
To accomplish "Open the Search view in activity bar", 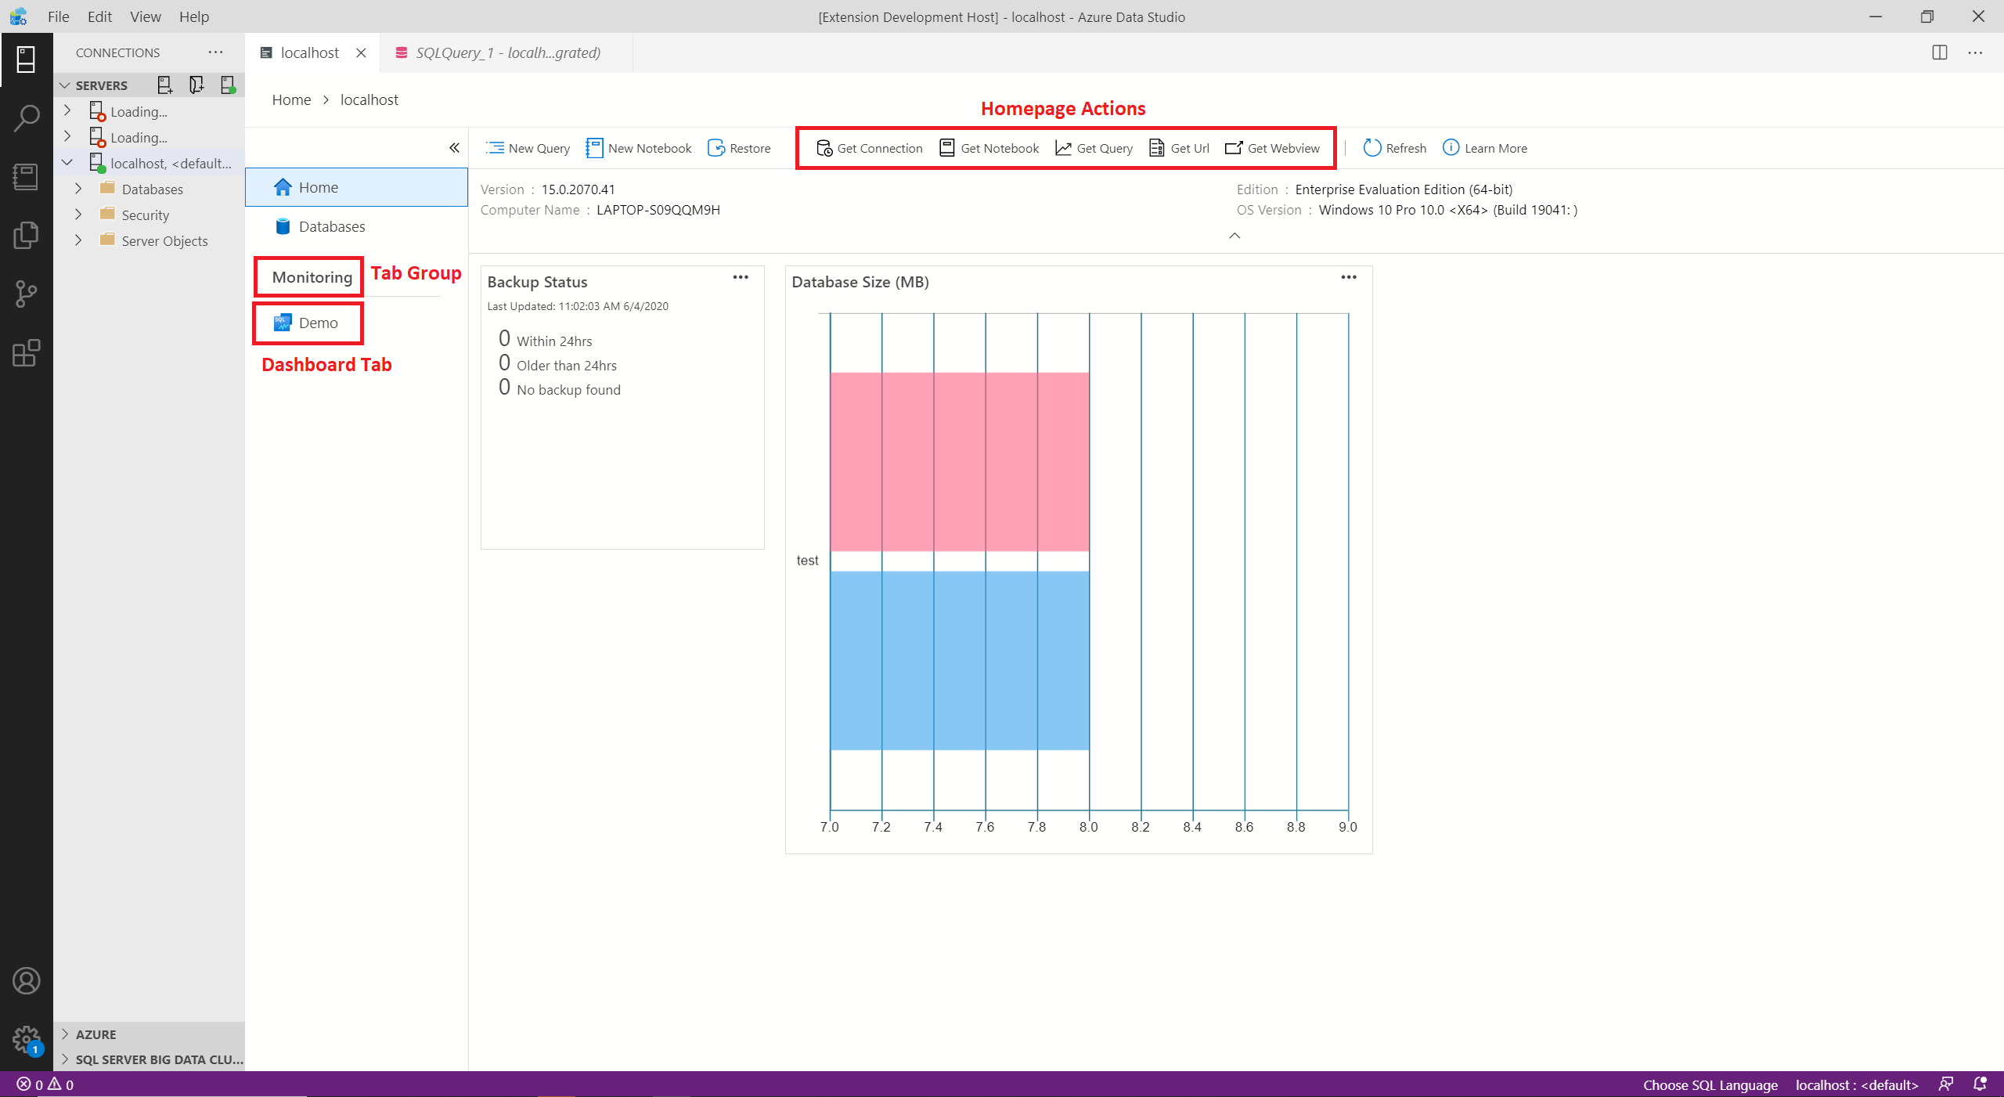I will (x=26, y=118).
